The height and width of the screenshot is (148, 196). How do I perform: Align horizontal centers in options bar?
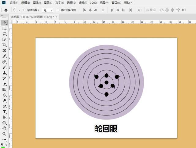pyautogui.click(x=90, y=10)
